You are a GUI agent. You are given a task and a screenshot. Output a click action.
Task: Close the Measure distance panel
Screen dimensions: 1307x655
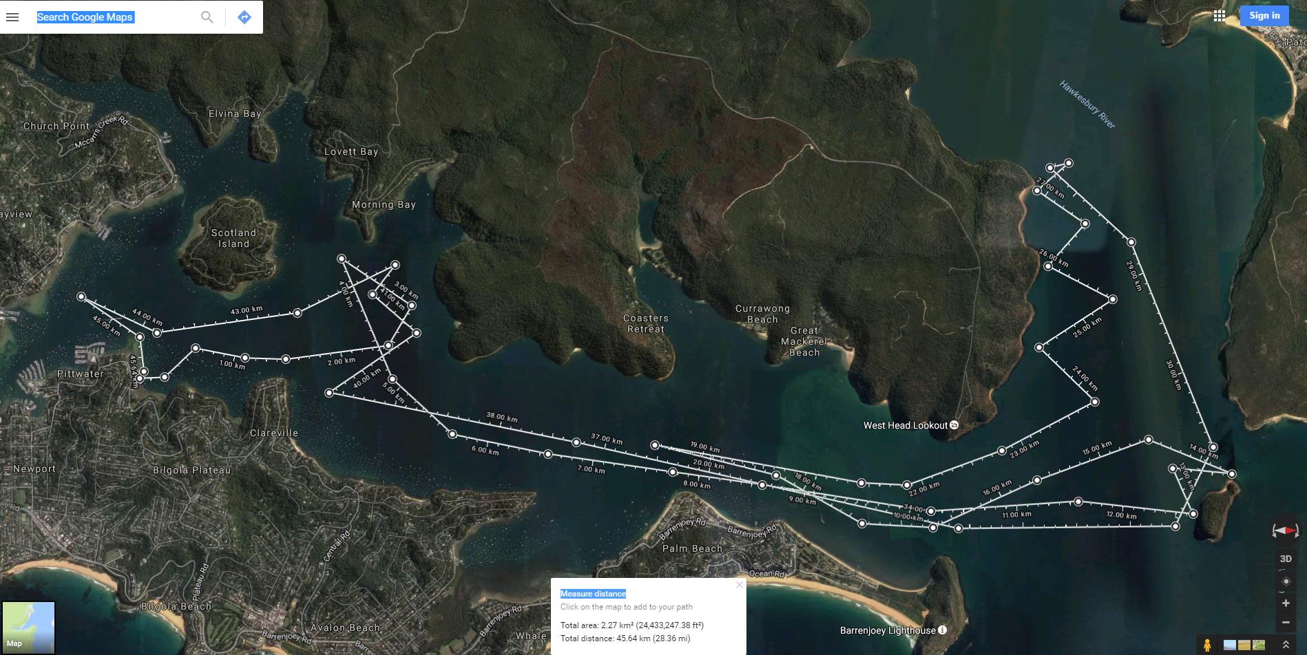pyautogui.click(x=739, y=585)
